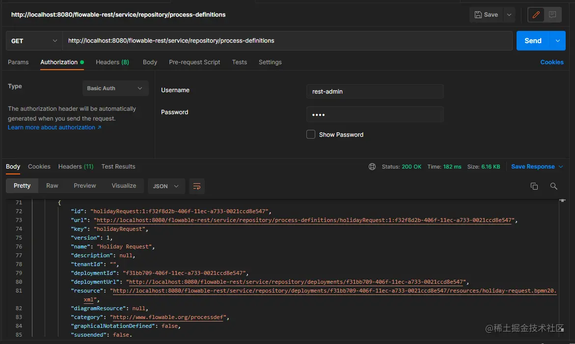
Task: Expand the Save options arrow
Action: [509, 15]
